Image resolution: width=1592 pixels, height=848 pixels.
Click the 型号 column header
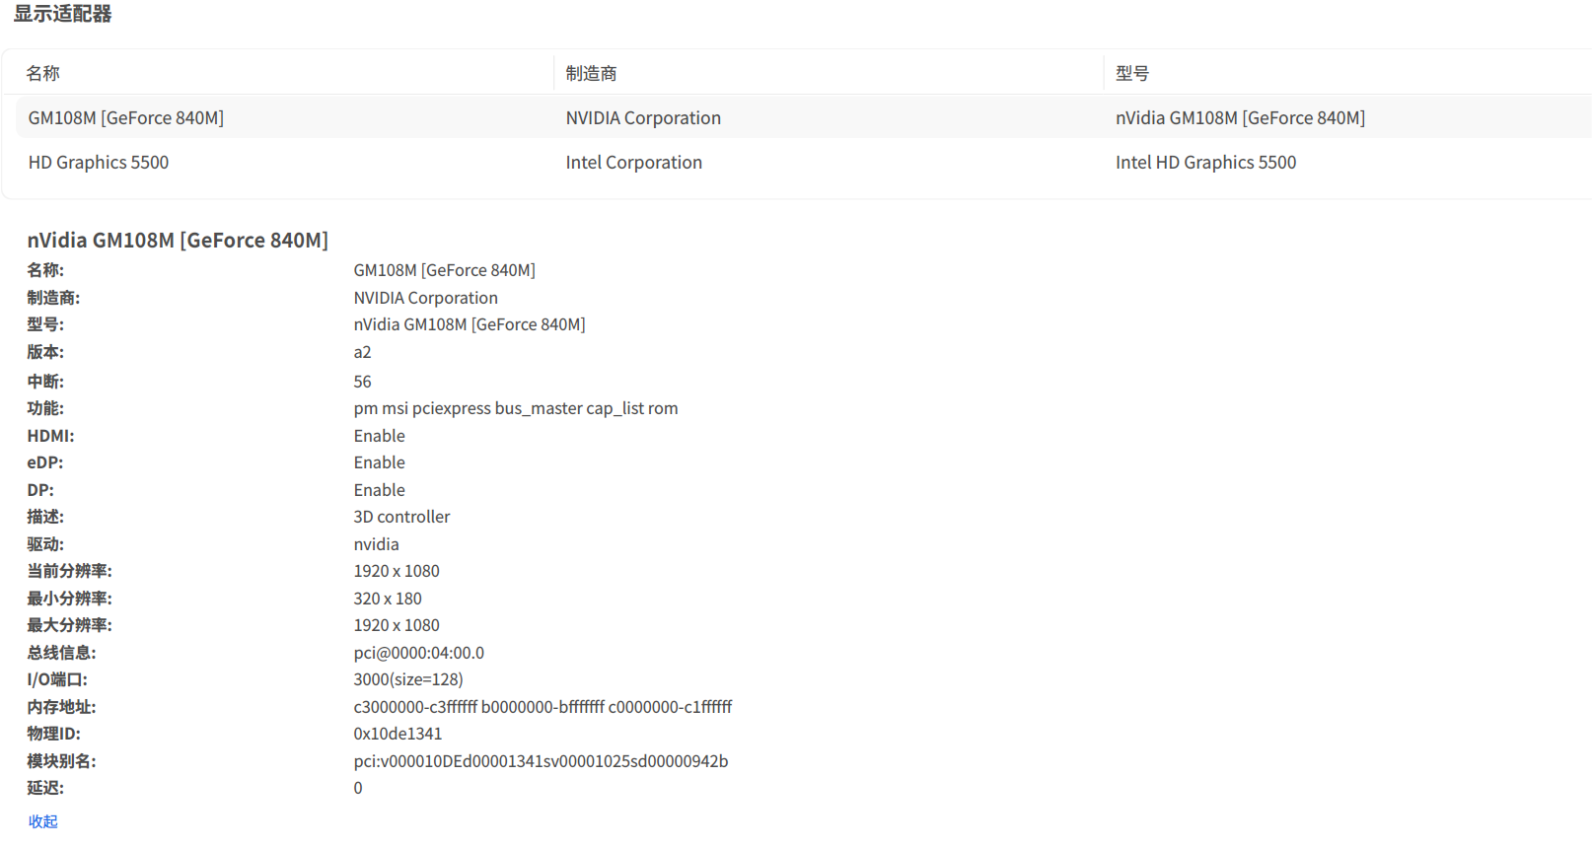pyautogui.click(x=1132, y=74)
